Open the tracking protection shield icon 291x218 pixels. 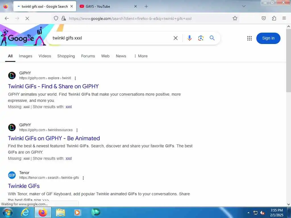click(56, 18)
